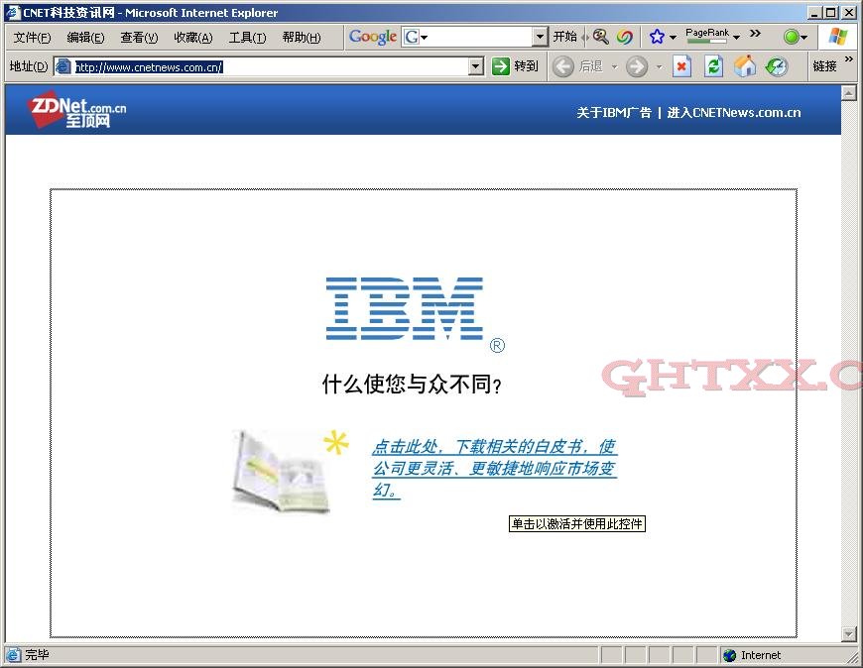This screenshot has width=863, height=668.
Task: Click the 进入CNETNews.com.cn link
Action: click(733, 112)
